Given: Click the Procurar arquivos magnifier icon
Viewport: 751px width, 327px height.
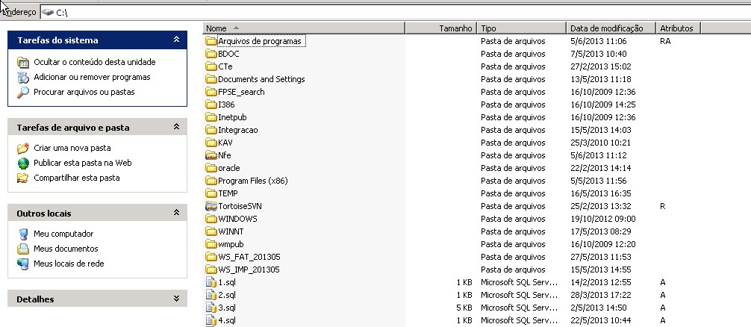Looking at the screenshot, I should tap(22, 92).
